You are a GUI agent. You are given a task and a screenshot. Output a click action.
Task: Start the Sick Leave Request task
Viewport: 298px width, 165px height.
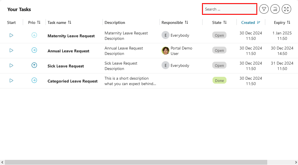point(11,65)
